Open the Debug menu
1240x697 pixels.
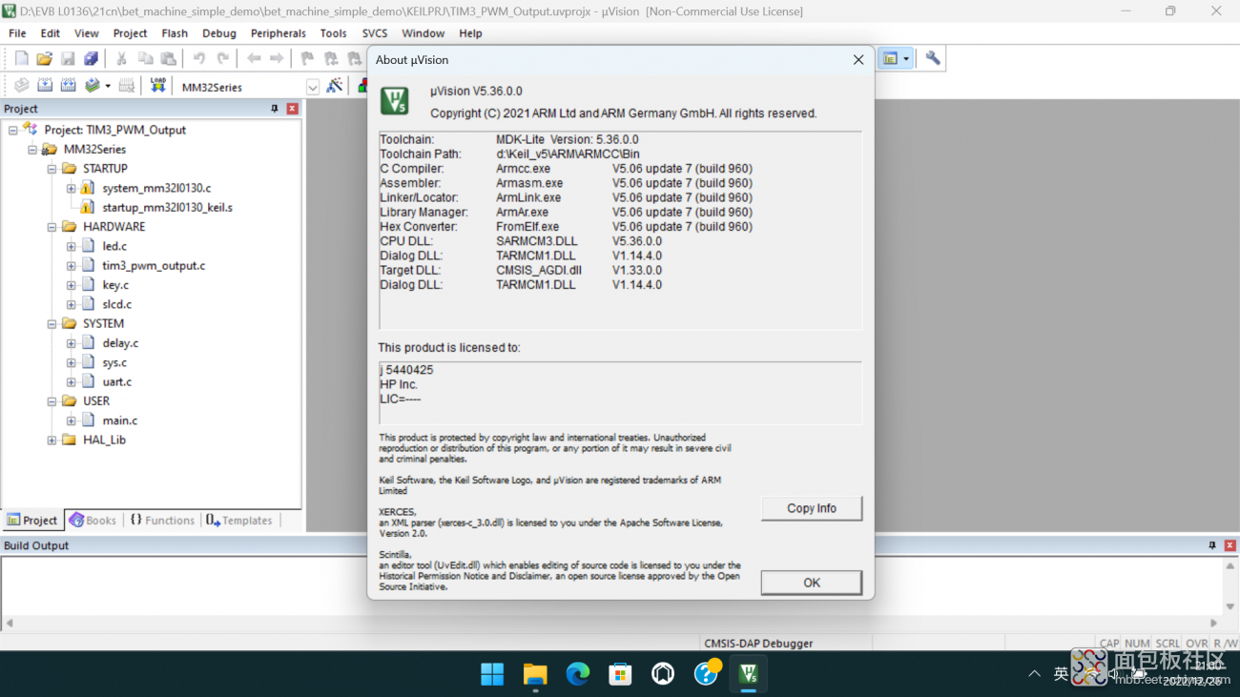pos(219,33)
